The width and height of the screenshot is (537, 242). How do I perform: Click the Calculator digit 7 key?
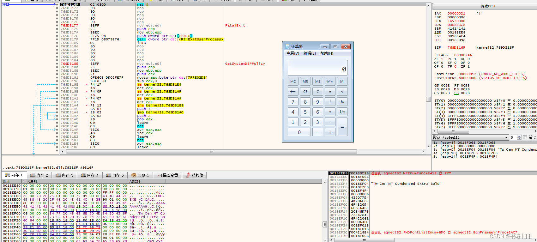pos(293,102)
